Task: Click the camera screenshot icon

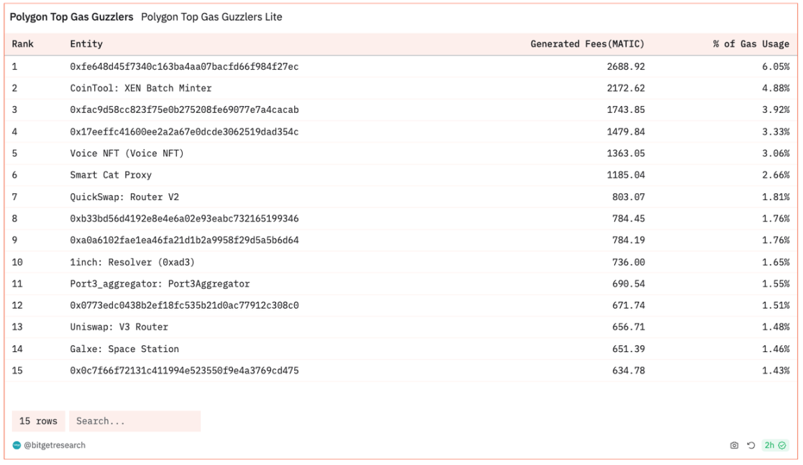Action: 734,445
